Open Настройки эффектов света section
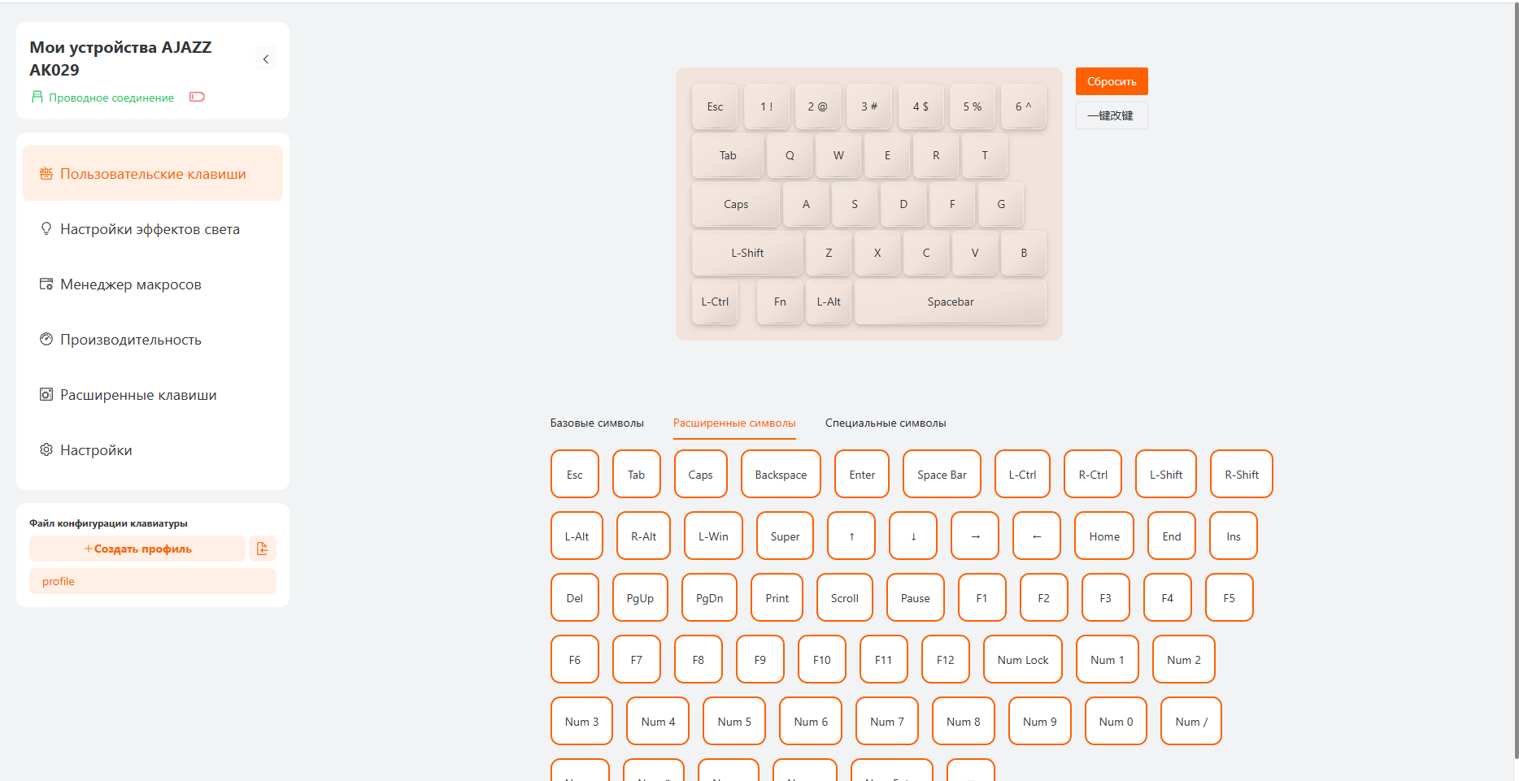 coord(153,229)
